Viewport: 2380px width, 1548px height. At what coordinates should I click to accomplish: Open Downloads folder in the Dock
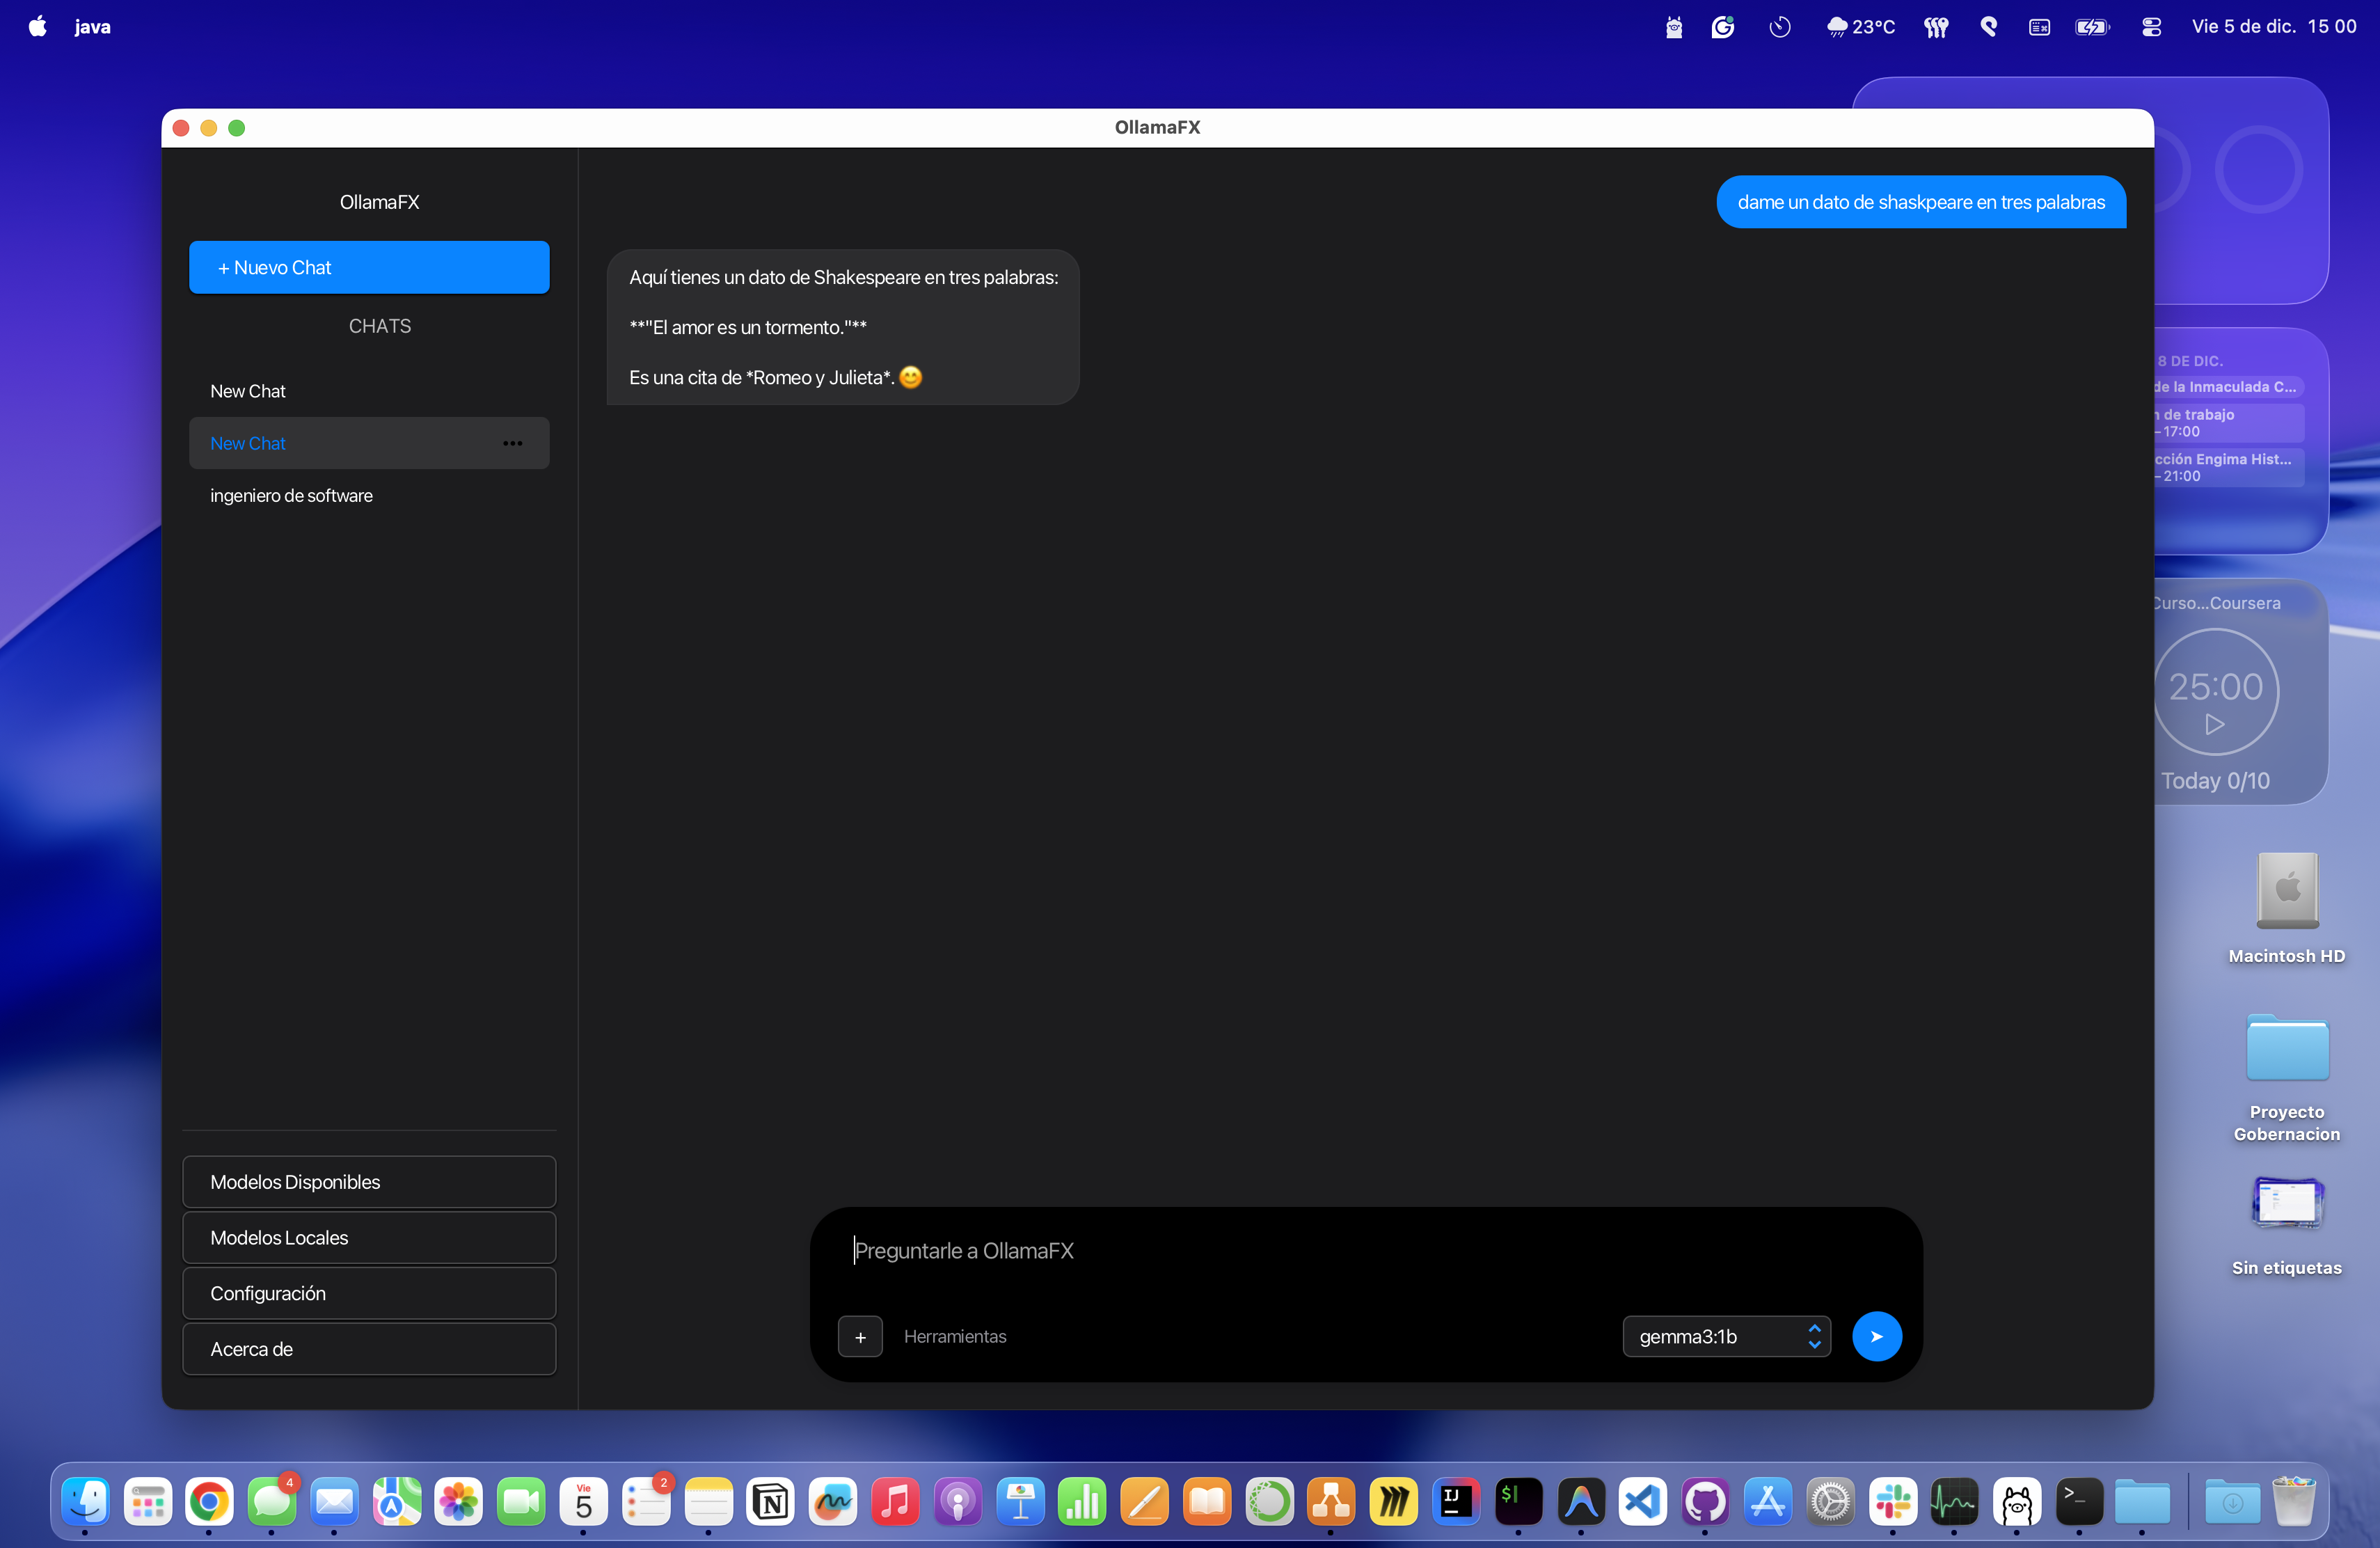[2232, 1502]
